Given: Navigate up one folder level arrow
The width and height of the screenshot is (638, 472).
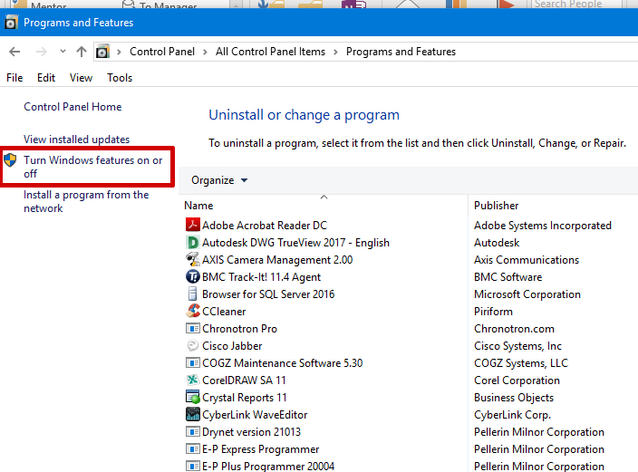Looking at the screenshot, I should (82, 52).
